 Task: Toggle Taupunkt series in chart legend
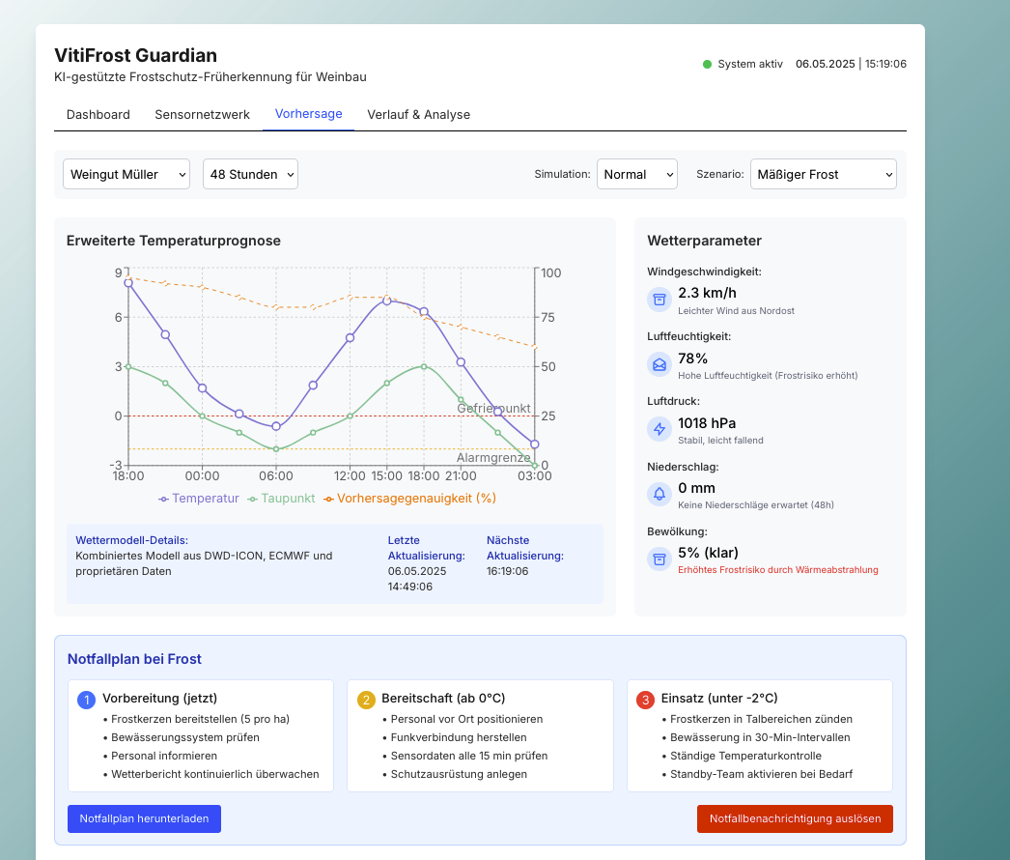pyautogui.click(x=282, y=499)
